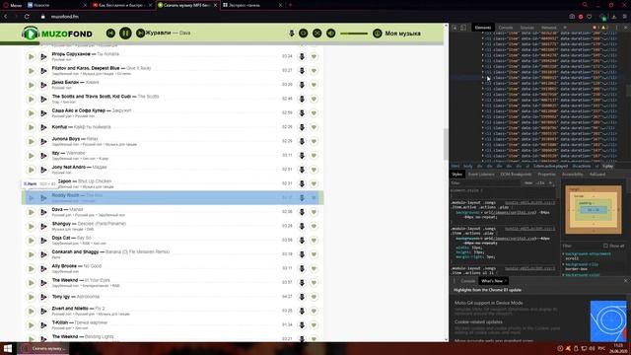The image size is (631, 355).
Task: Skip to next track in player header
Action: 140,33
